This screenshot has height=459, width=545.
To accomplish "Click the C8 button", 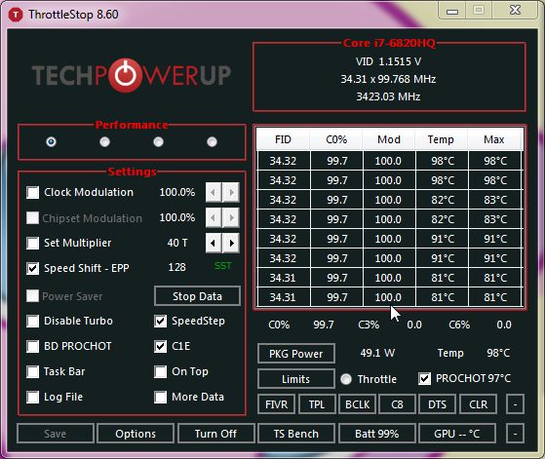I will 397,404.
